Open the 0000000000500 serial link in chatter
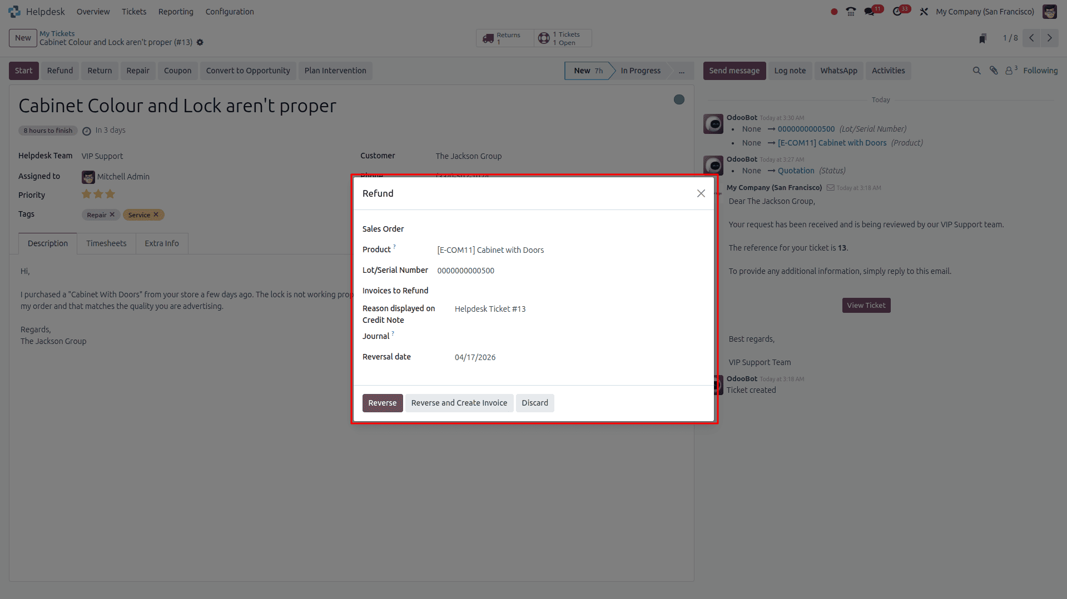The width and height of the screenshot is (1067, 599). [806, 129]
